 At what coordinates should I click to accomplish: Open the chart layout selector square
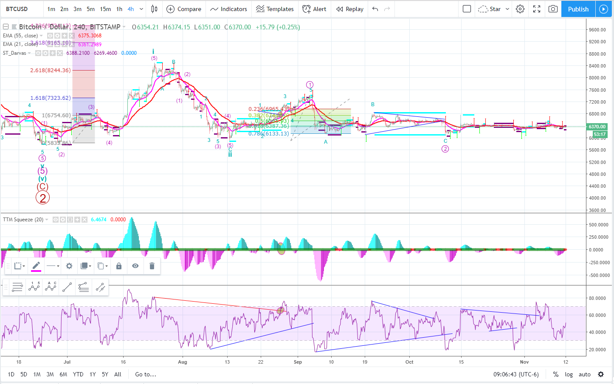tap(467, 9)
